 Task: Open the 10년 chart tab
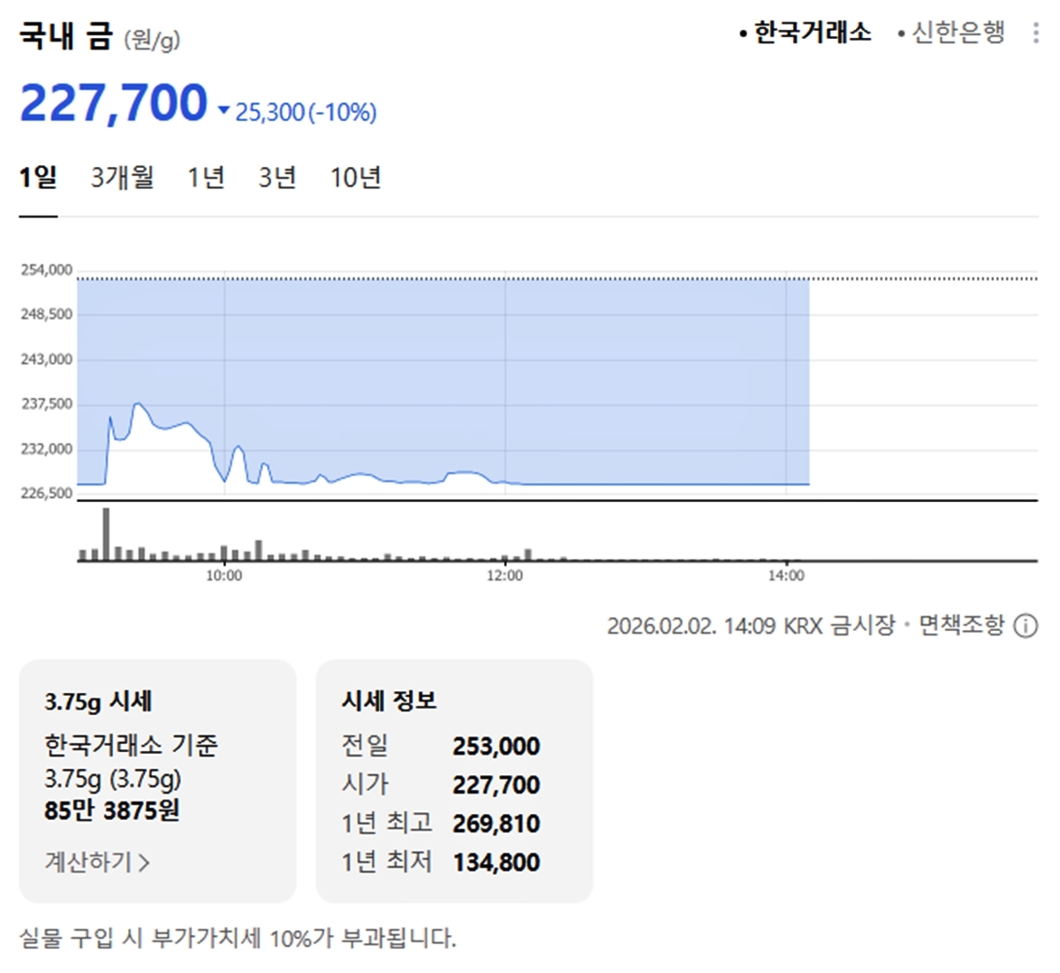point(355,178)
